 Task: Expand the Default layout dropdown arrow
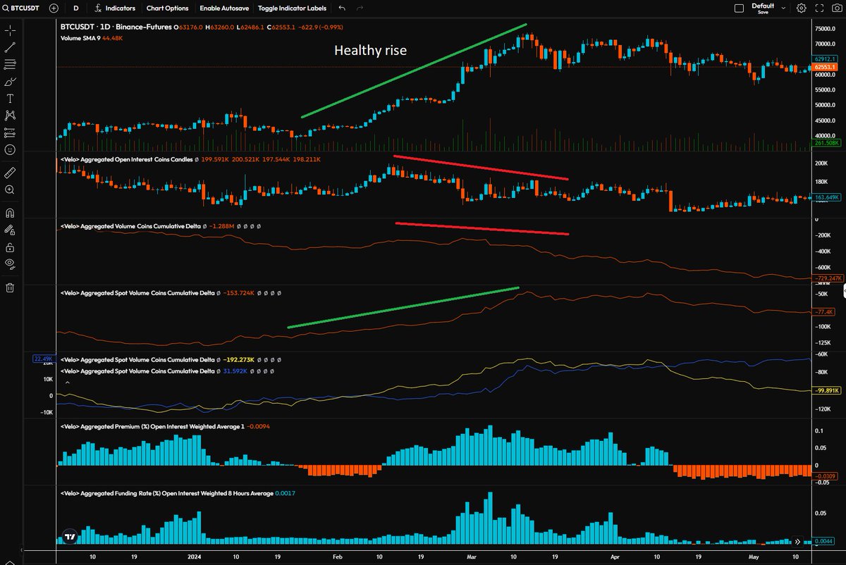pyautogui.click(x=785, y=8)
